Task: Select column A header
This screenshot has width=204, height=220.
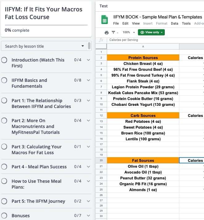Action: click(143, 46)
